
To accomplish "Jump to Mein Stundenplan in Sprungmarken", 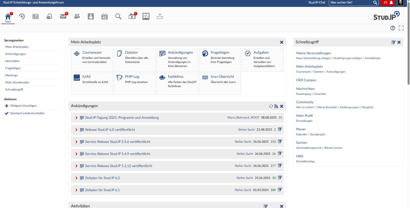I will coord(17,82).
